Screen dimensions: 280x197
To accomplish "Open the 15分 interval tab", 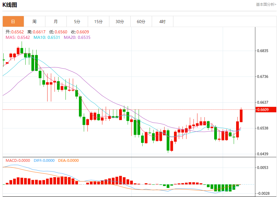I will 98,22.
